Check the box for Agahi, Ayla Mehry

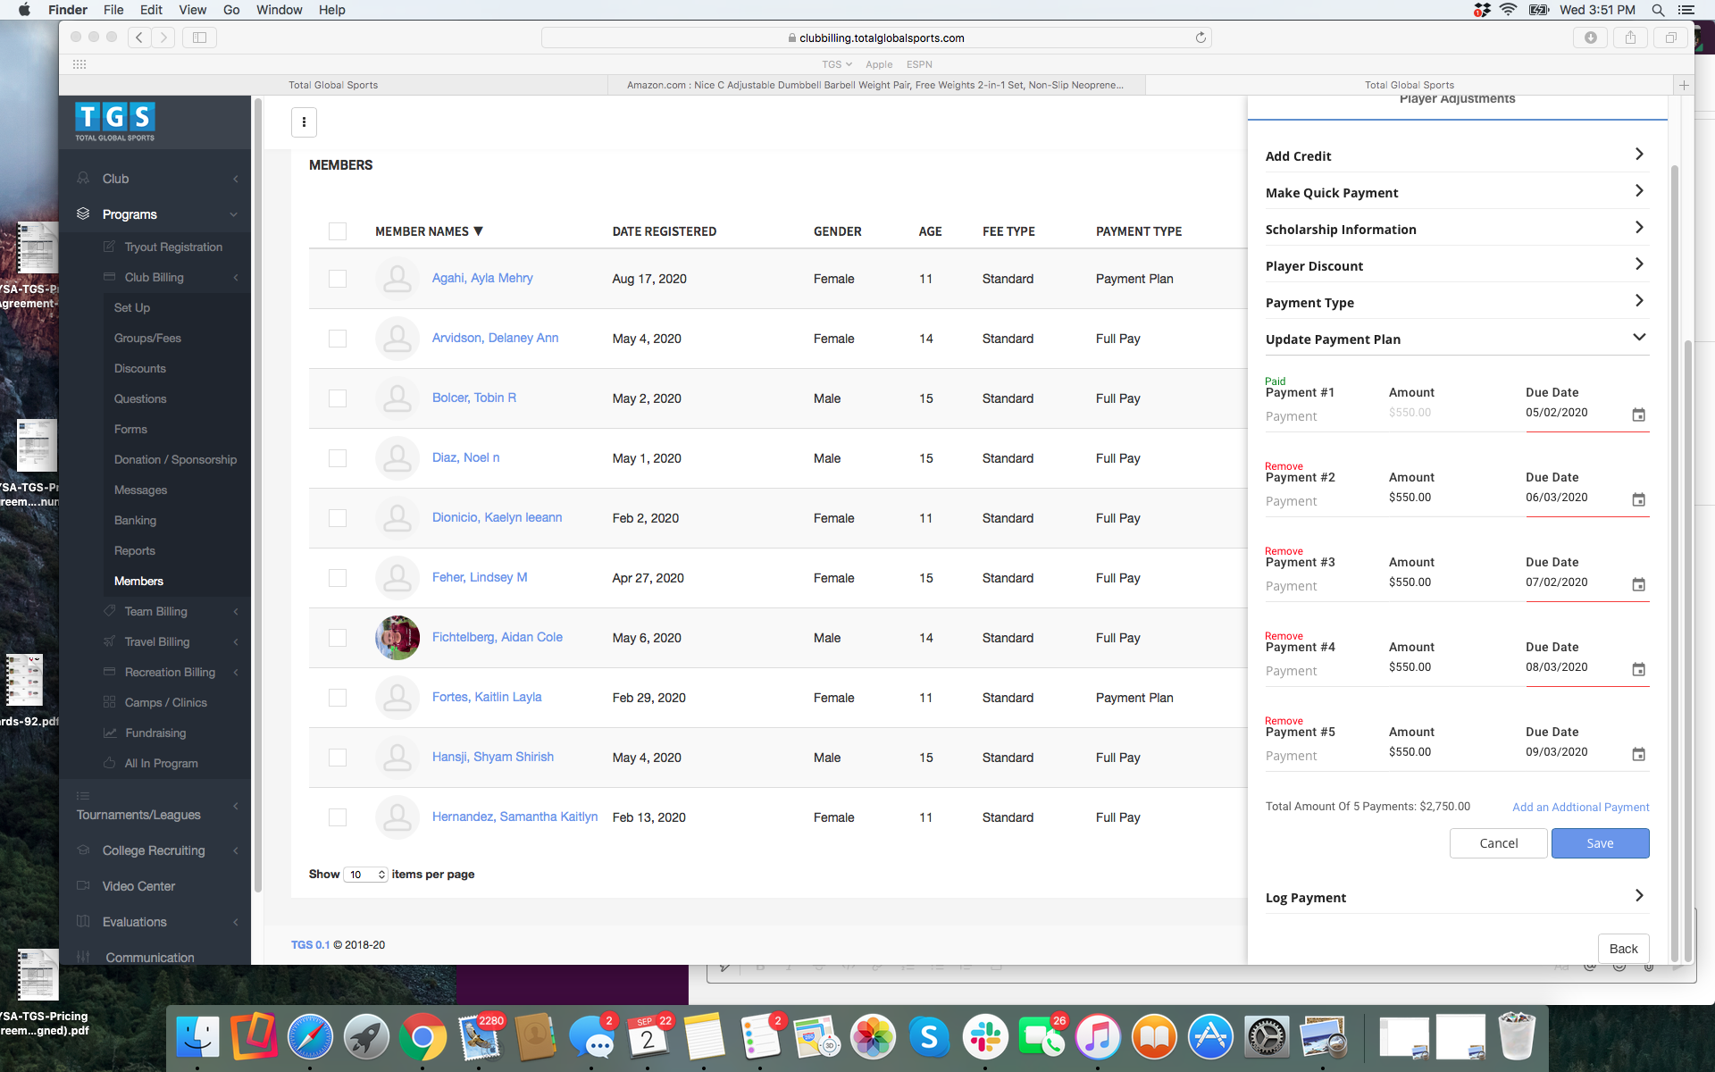click(338, 279)
